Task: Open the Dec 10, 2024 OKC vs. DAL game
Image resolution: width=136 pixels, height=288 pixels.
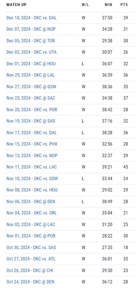Action: (x=32, y=18)
